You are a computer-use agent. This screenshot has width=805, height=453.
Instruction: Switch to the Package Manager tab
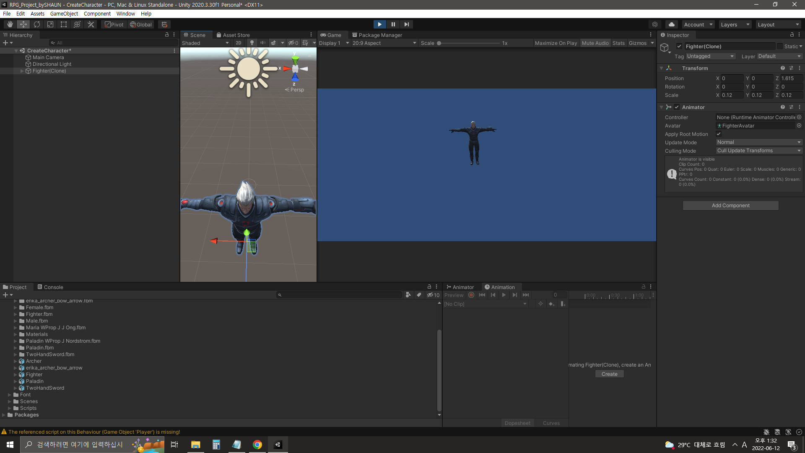tap(377, 35)
